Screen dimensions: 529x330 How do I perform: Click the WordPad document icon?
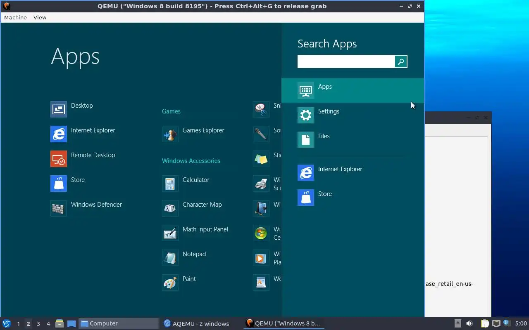coord(261,283)
